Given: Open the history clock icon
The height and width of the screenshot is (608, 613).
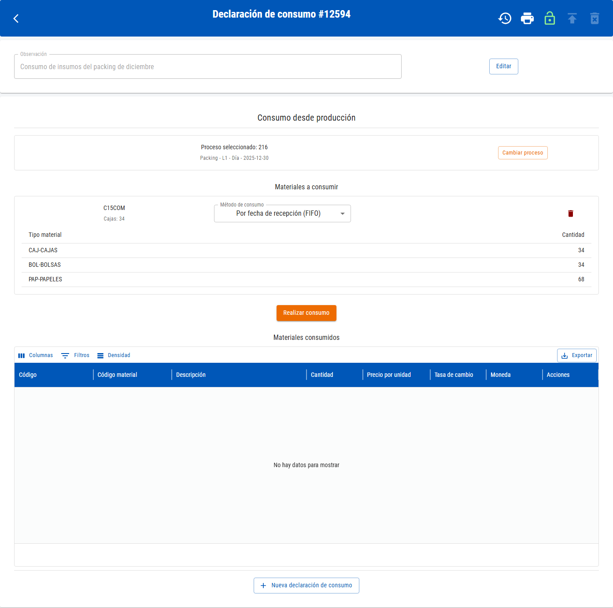Looking at the screenshot, I should tap(505, 18).
